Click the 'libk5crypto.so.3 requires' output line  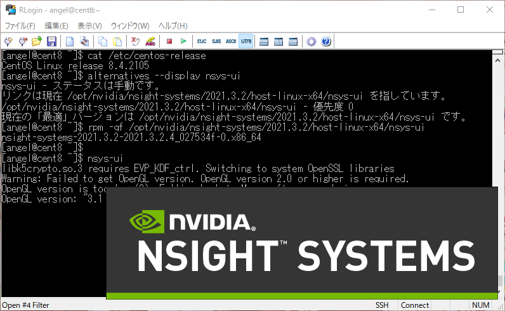pos(198,169)
